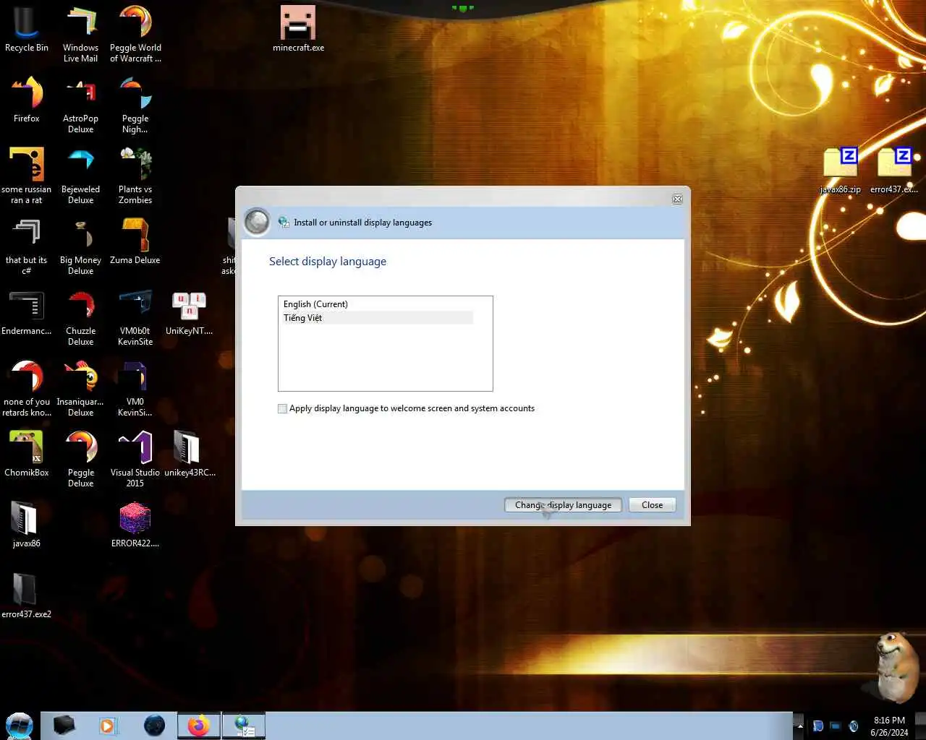Select Big Money Deluxe desktop icon

click(80, 247)
